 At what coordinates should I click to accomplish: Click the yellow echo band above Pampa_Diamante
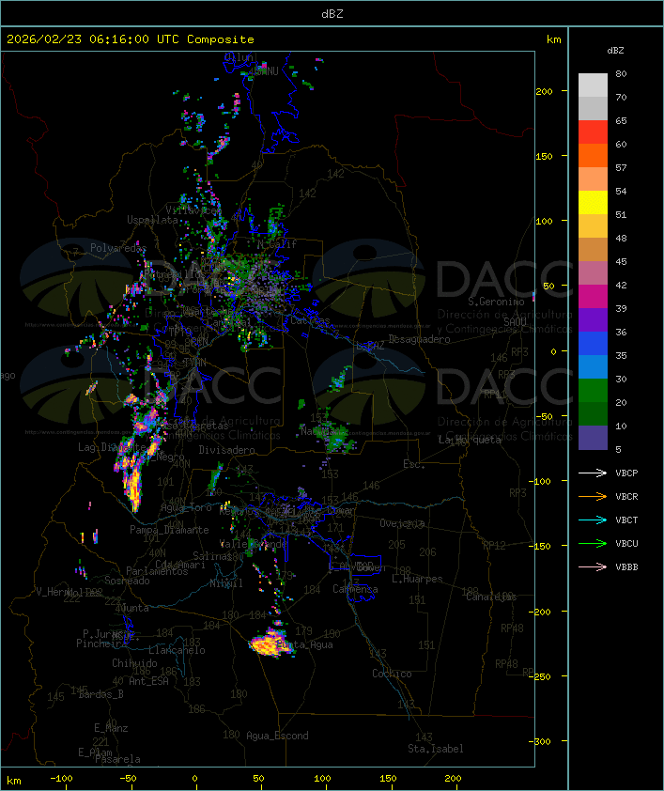[133, 487]
